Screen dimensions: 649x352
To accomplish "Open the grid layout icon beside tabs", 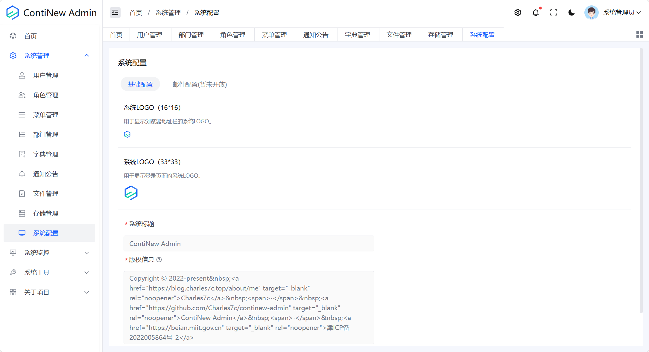I will [639, 34].
